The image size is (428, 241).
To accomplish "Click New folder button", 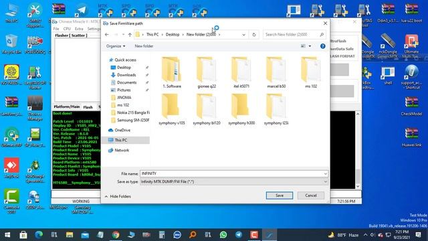I will point(144,46).
